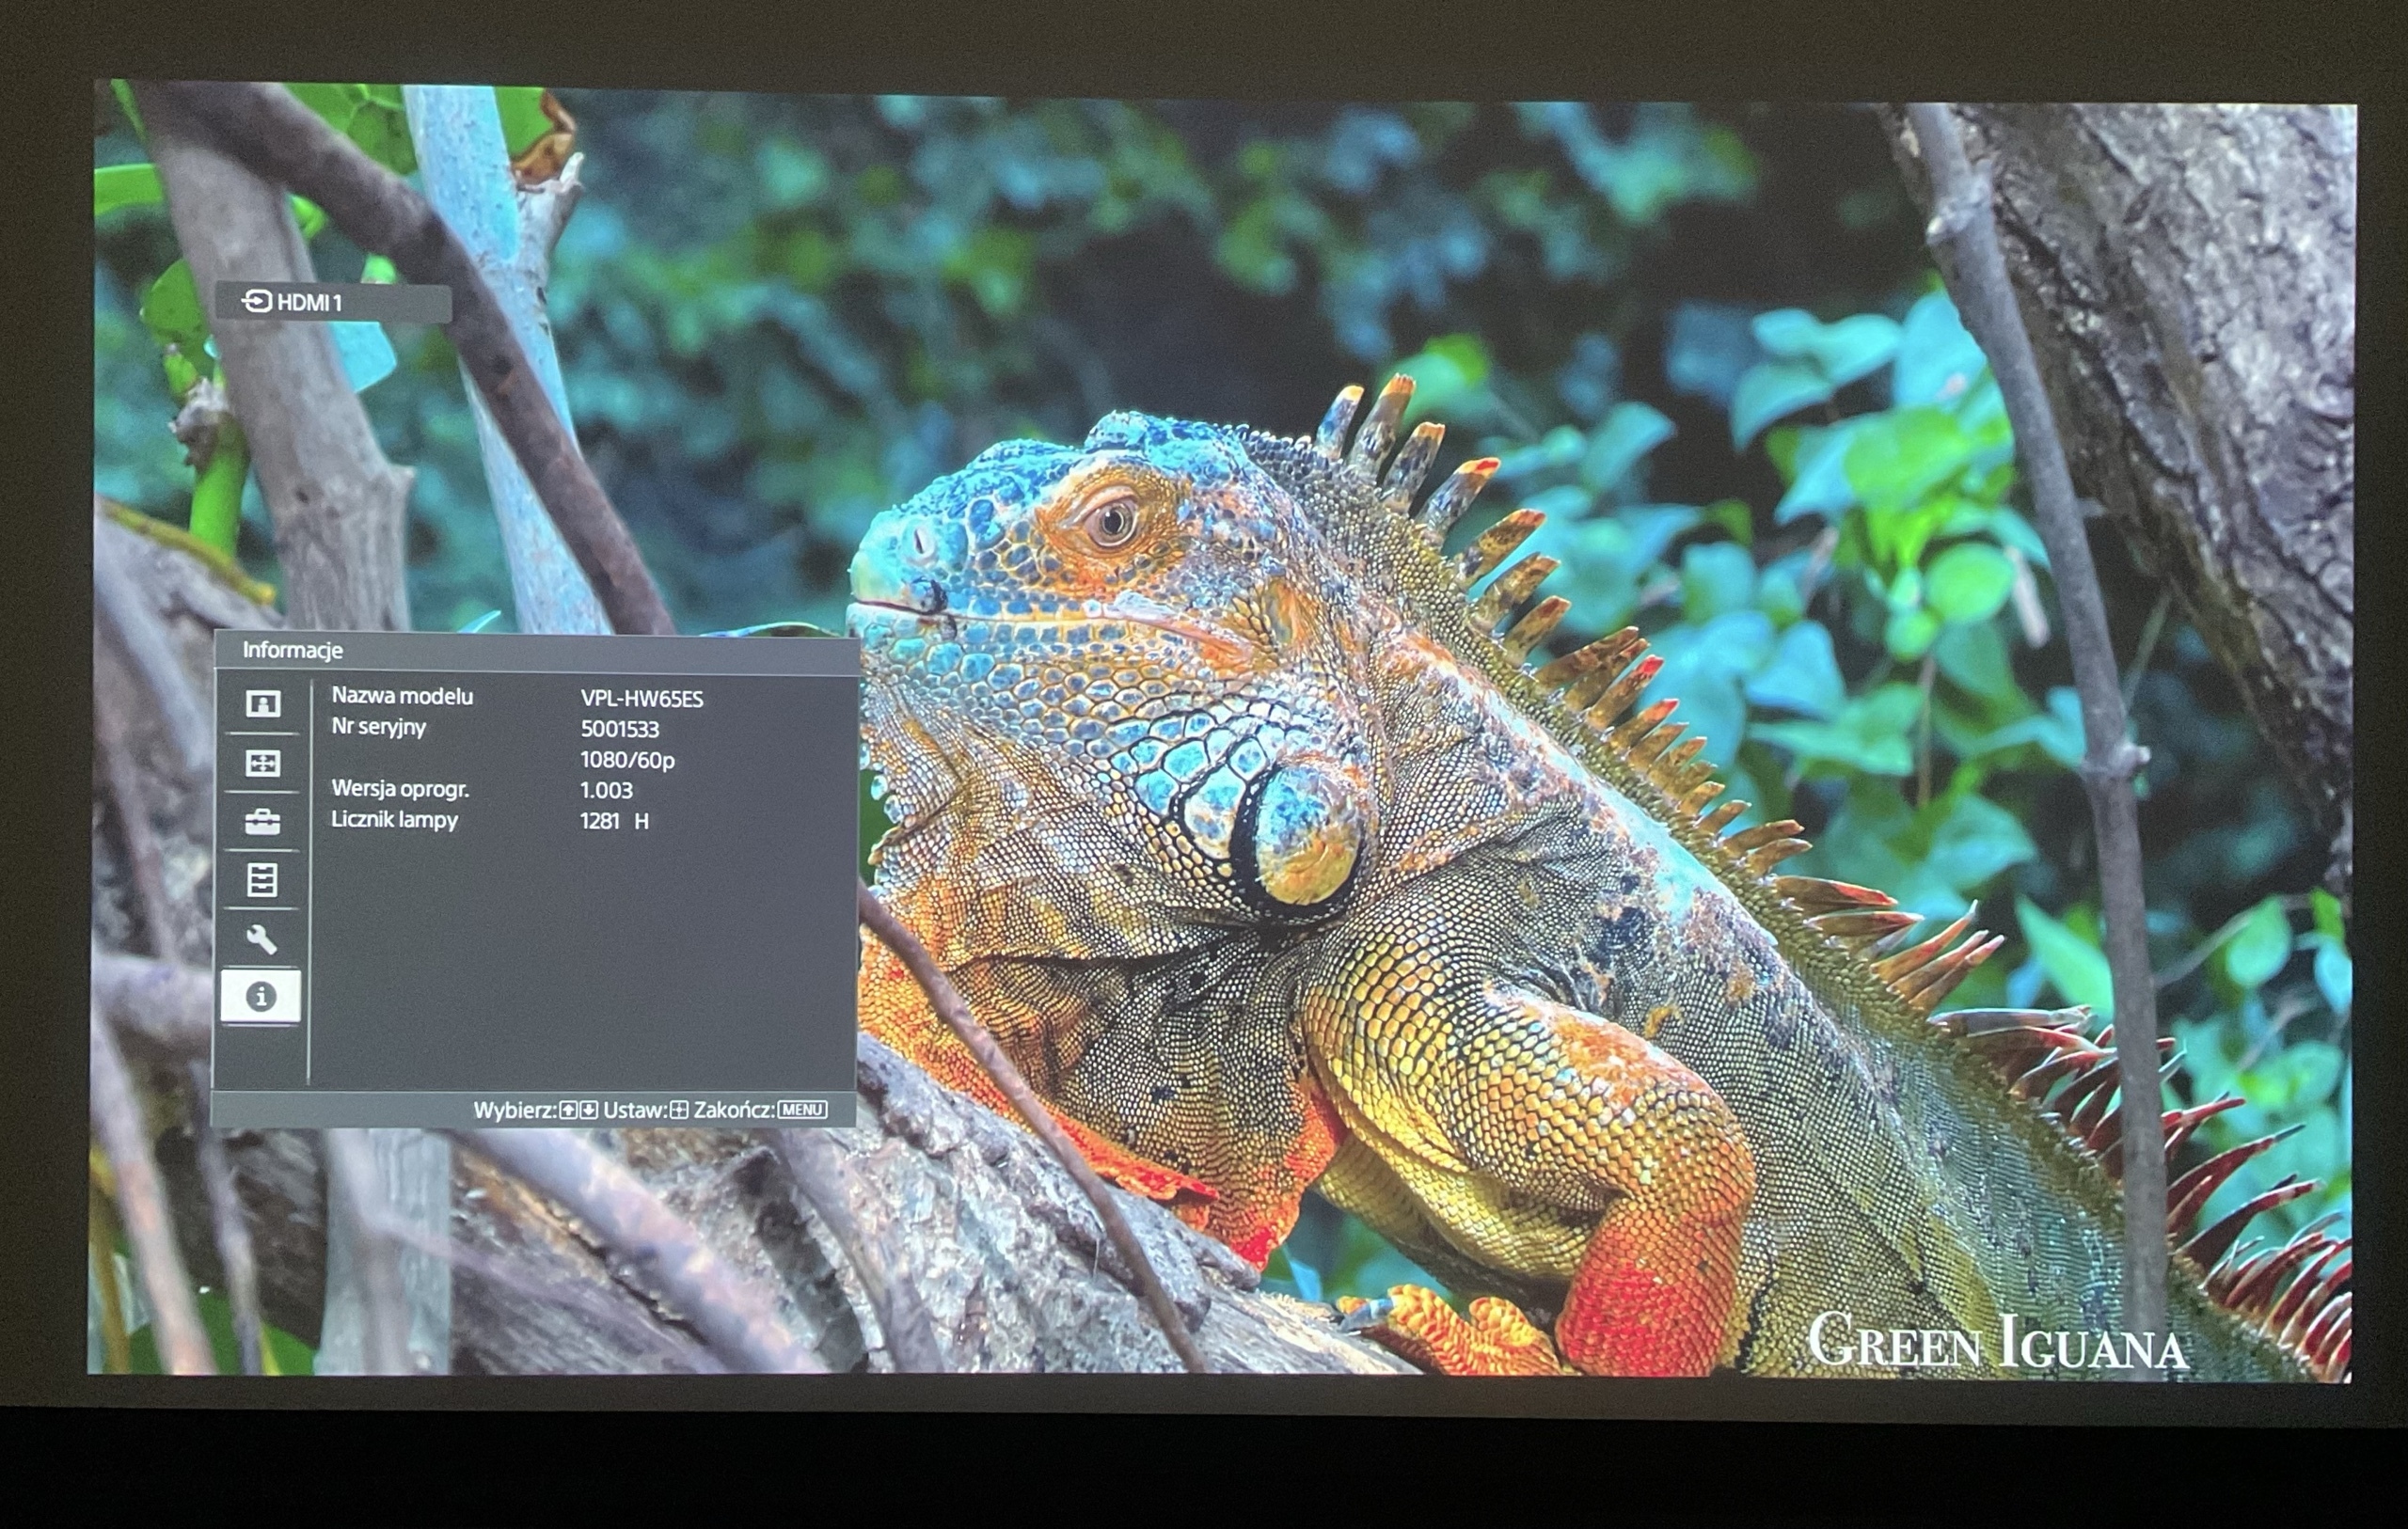Viewport: 2408px width, 1529px height.
Task: Click the HDMI 1 input source icon
Action: [x=257, y=301]
